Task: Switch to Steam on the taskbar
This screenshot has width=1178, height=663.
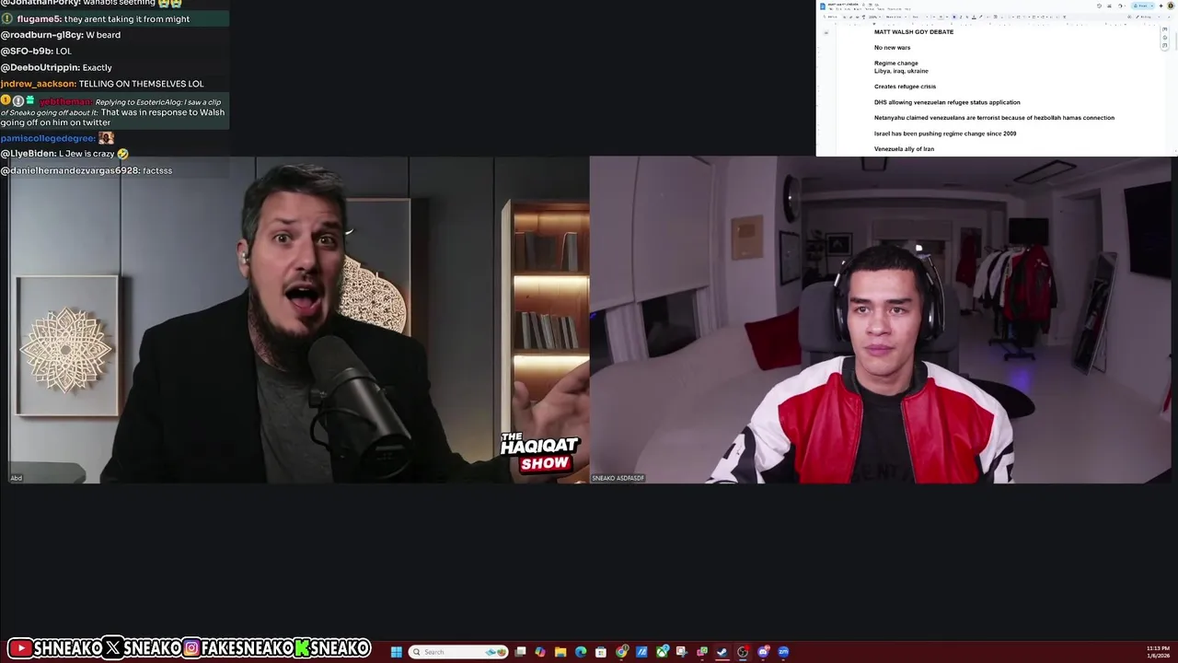Action: point(722,652)
